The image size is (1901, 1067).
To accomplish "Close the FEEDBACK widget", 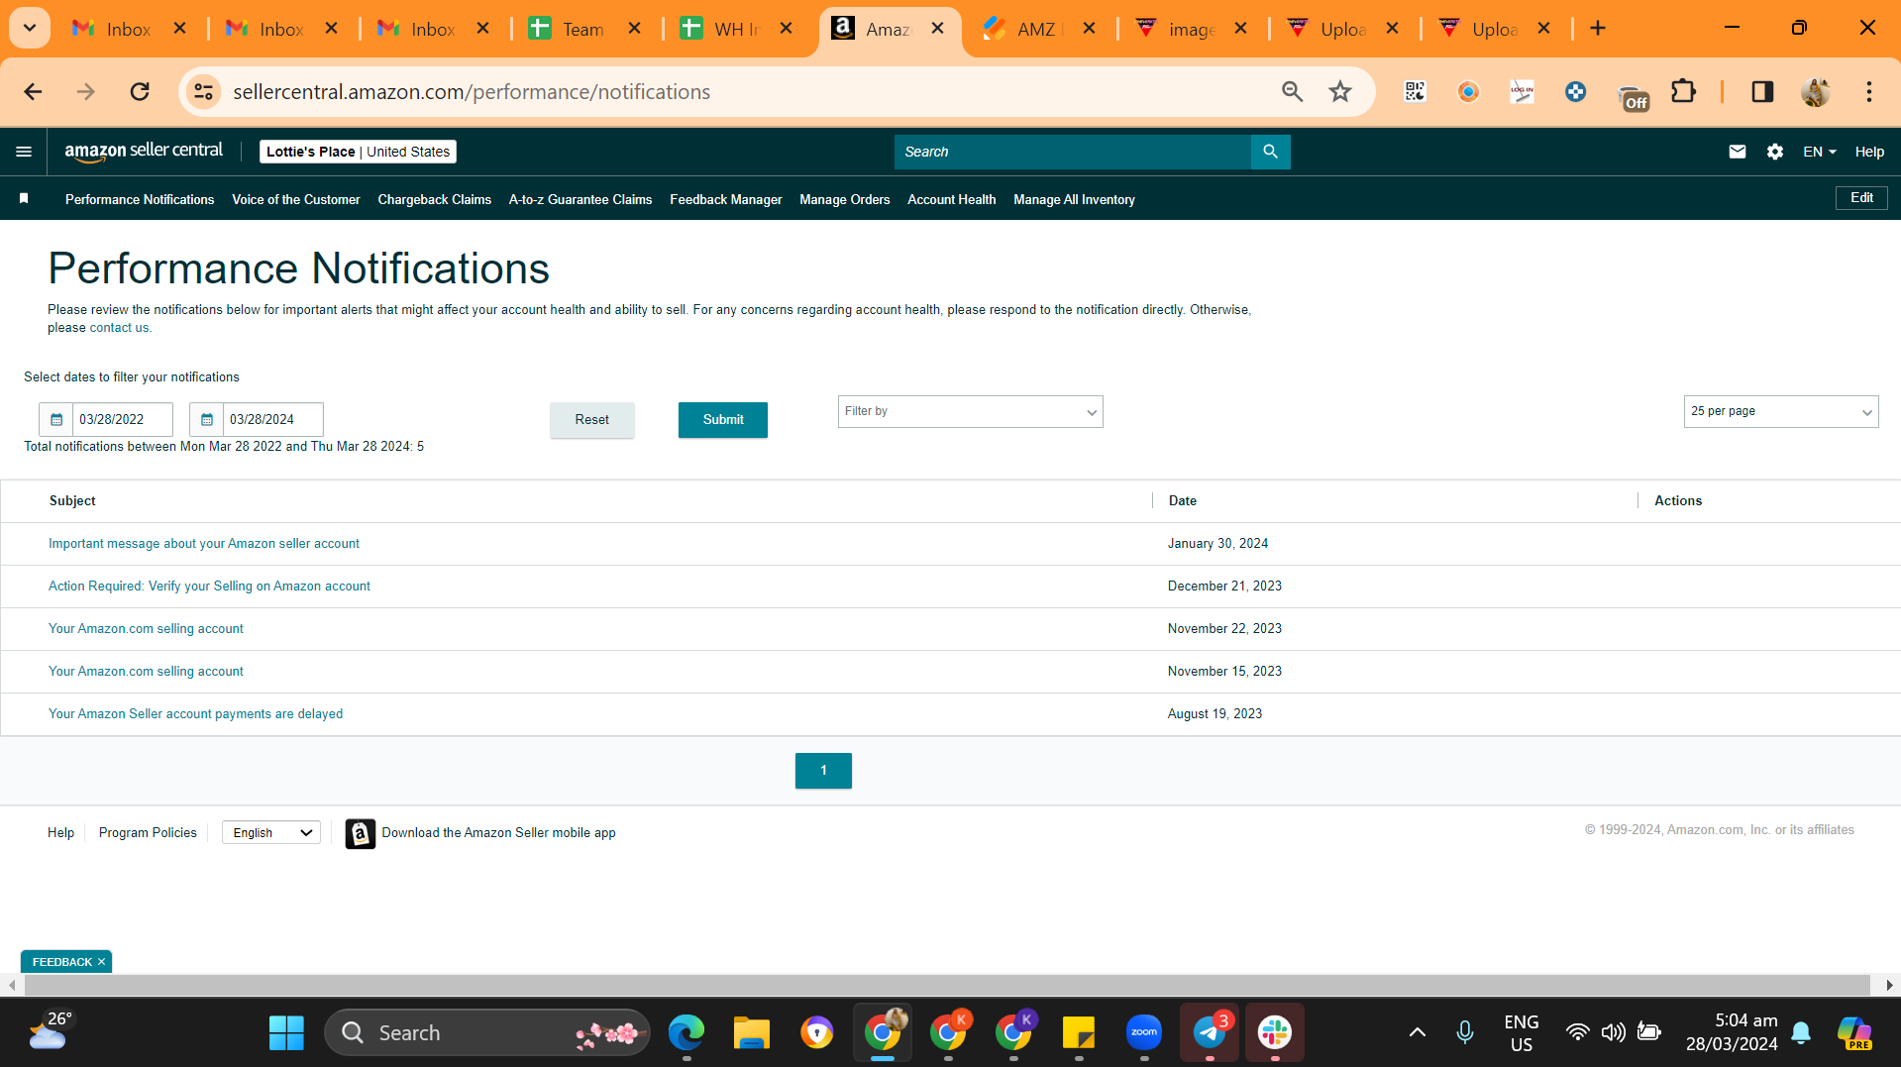I will [101, 962].
